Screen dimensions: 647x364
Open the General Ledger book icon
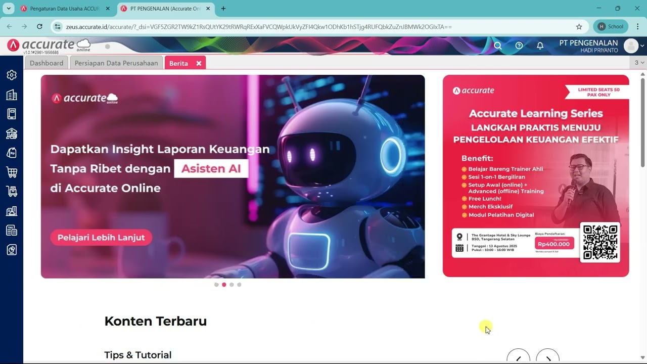click(12, 114)
